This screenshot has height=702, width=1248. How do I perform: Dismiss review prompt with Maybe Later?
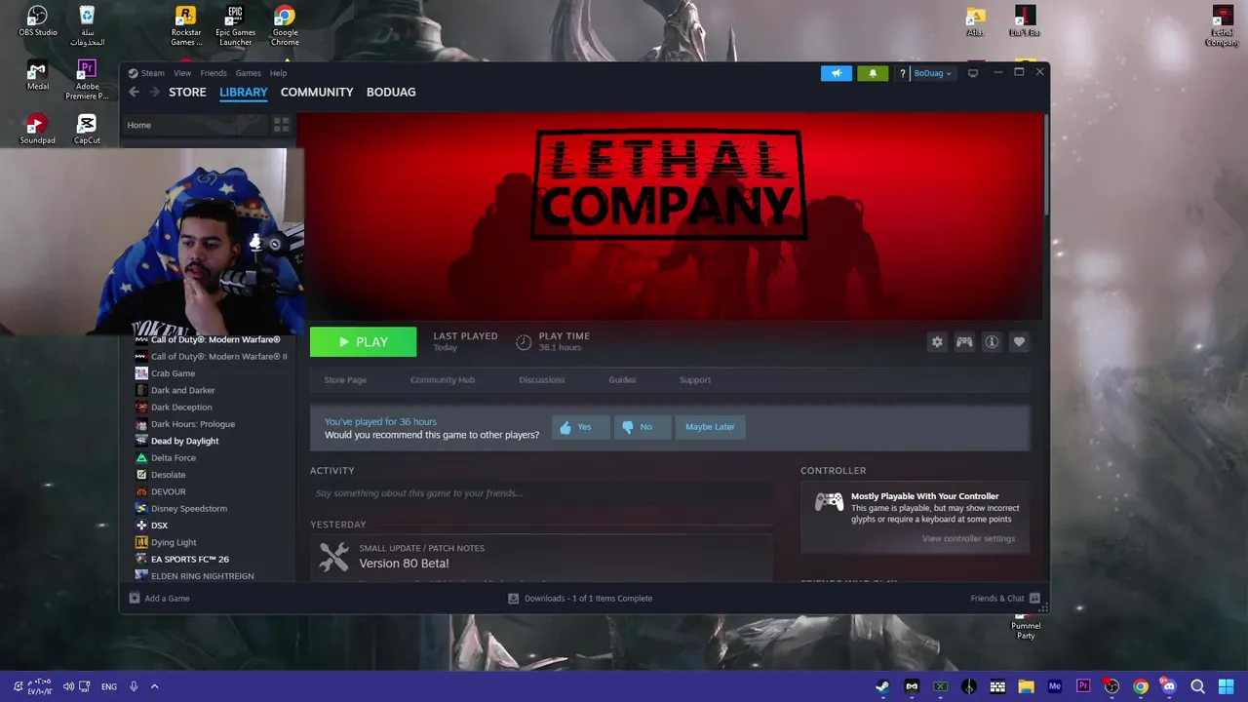[x=710, y=427]
